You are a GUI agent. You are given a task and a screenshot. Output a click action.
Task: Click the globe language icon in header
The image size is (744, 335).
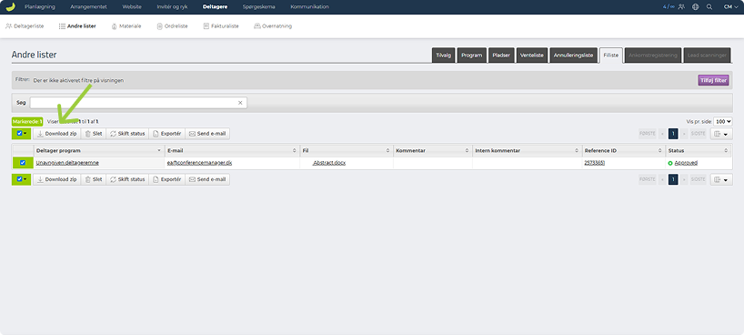click(696, 6)
